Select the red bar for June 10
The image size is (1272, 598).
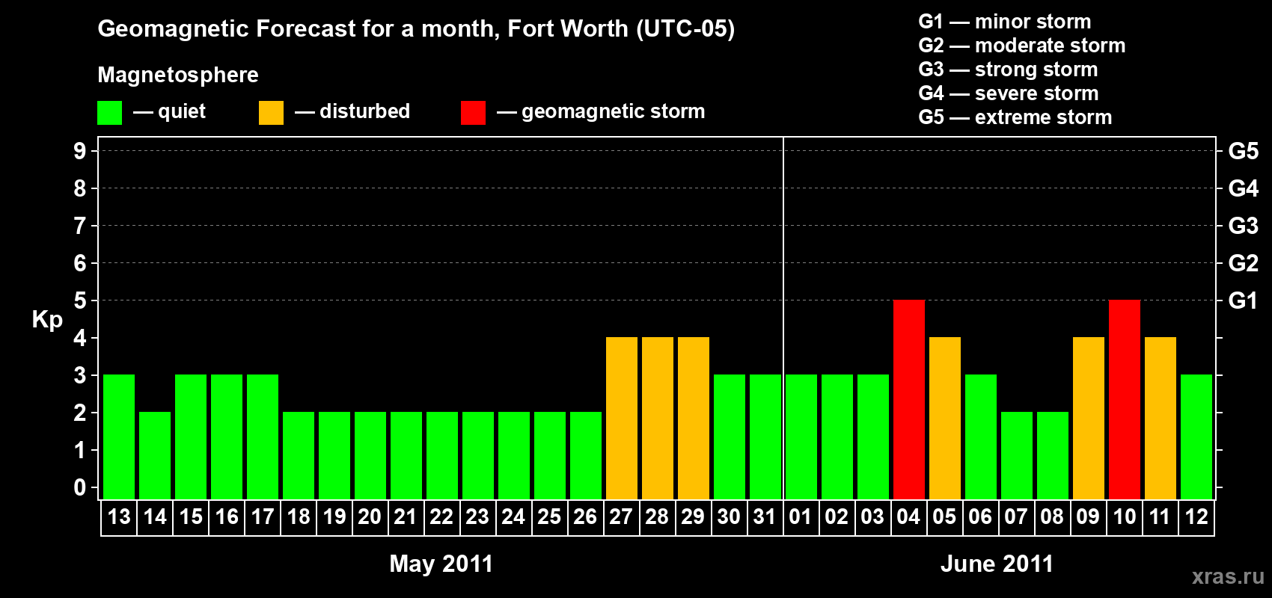(x=1125, y=399)
